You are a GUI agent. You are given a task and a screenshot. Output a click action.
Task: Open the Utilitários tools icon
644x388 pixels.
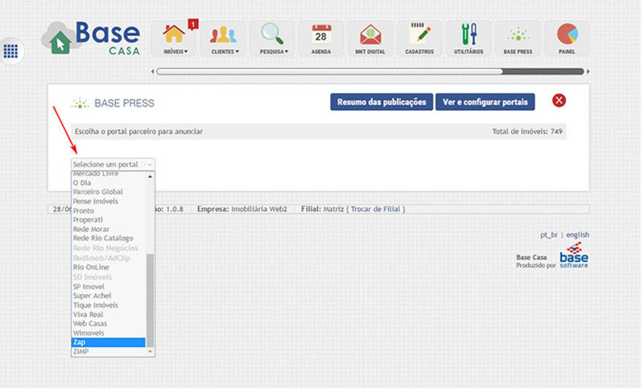[x=469, y=37]
